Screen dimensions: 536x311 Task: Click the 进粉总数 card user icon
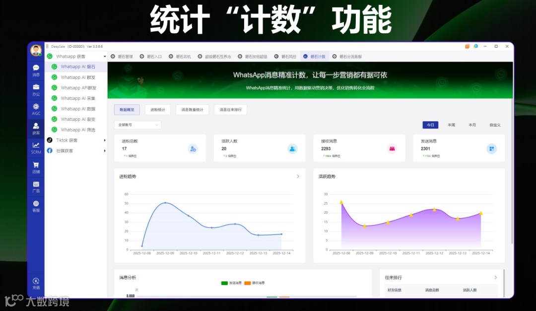click(x=193, y=149)
